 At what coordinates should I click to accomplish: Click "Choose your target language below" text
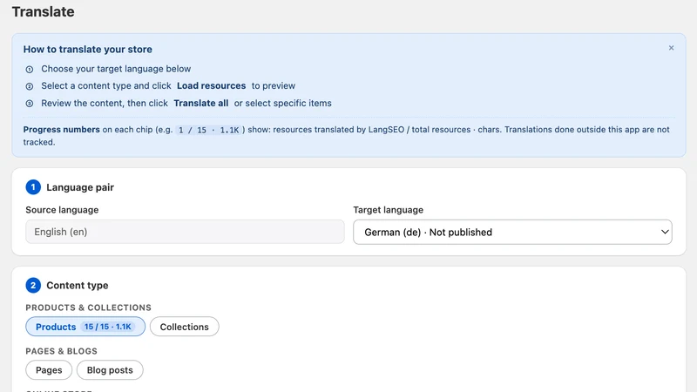click(116, 69)
